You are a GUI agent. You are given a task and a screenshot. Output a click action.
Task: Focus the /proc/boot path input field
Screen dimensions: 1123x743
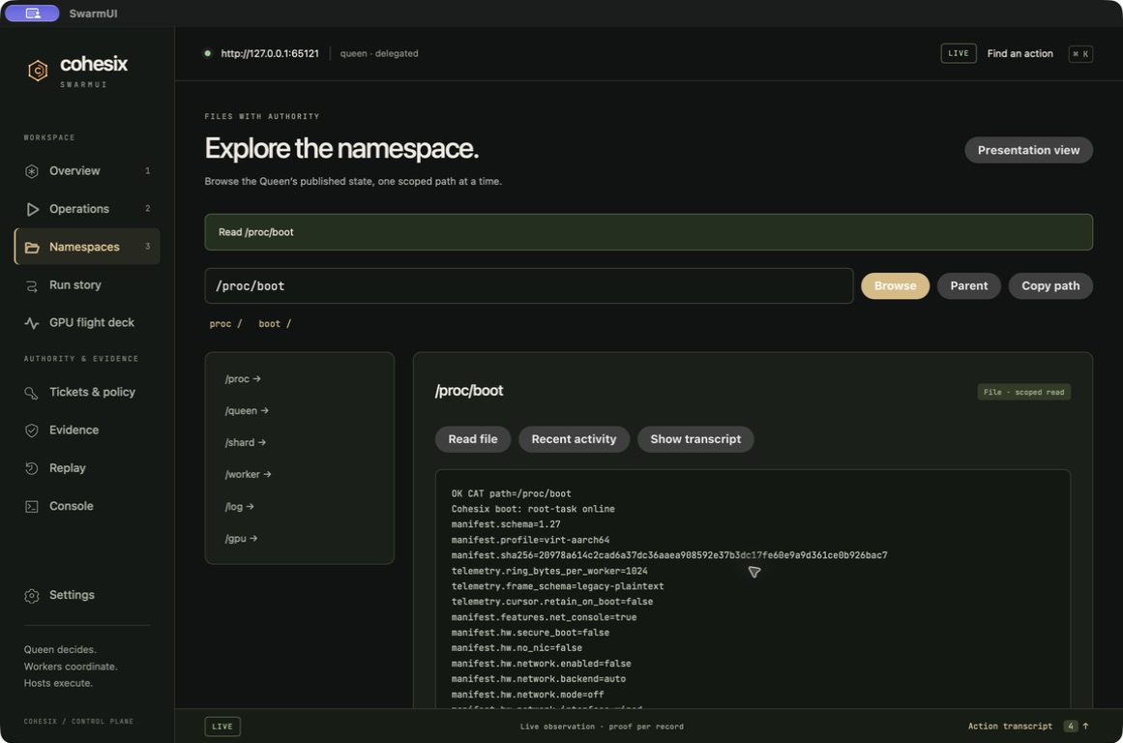pyautogui.click(x=528, y=285)
